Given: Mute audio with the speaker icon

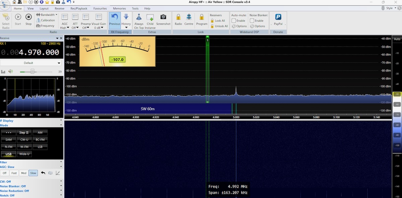Looking at the screenshot, I should [10, 71].
